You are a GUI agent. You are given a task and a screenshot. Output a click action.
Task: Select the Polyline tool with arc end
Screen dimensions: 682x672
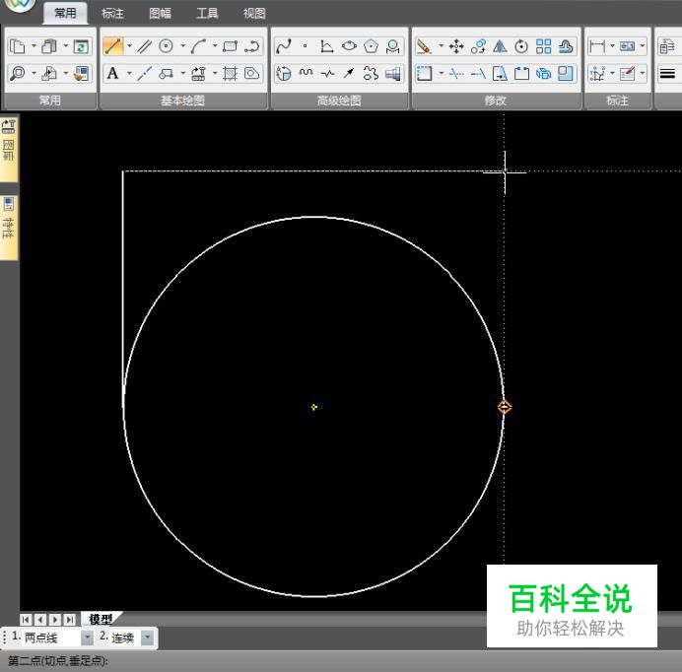point(252,46)
